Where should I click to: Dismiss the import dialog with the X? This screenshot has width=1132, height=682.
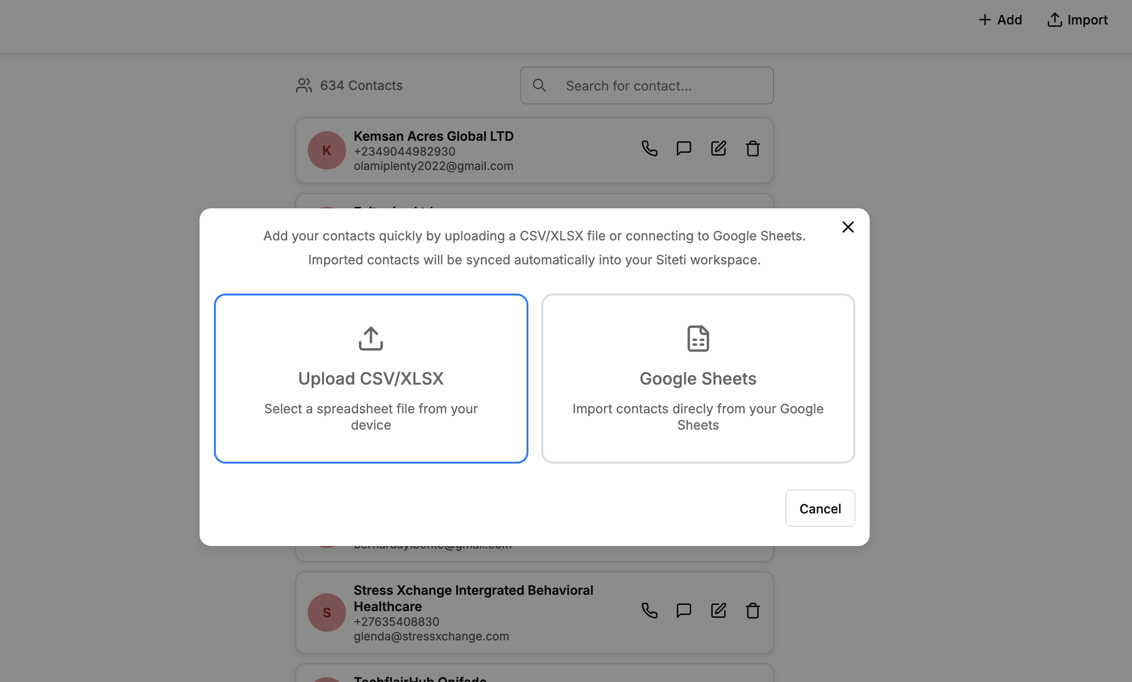coord(848,227)
